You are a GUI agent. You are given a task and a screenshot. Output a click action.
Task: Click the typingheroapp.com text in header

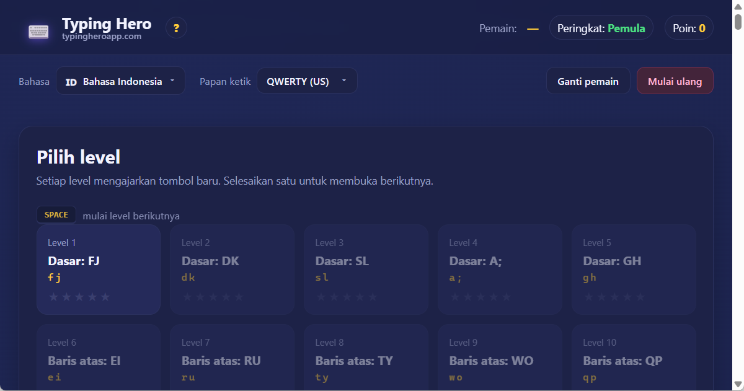coord(102,37)
